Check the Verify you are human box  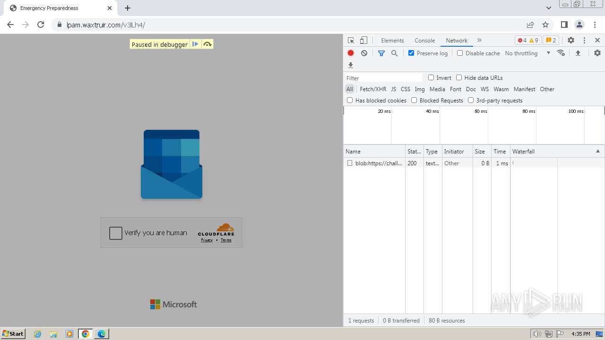116,233
